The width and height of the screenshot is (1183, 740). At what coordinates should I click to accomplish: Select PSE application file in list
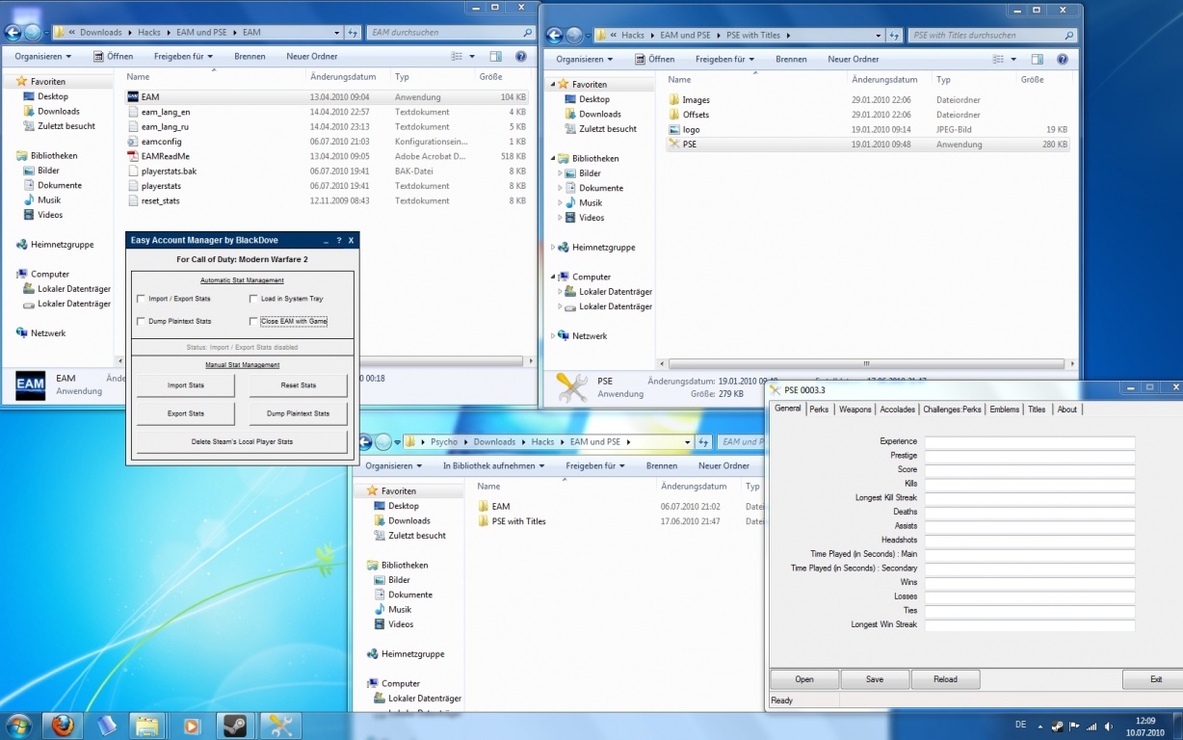(x=867, y=145)
